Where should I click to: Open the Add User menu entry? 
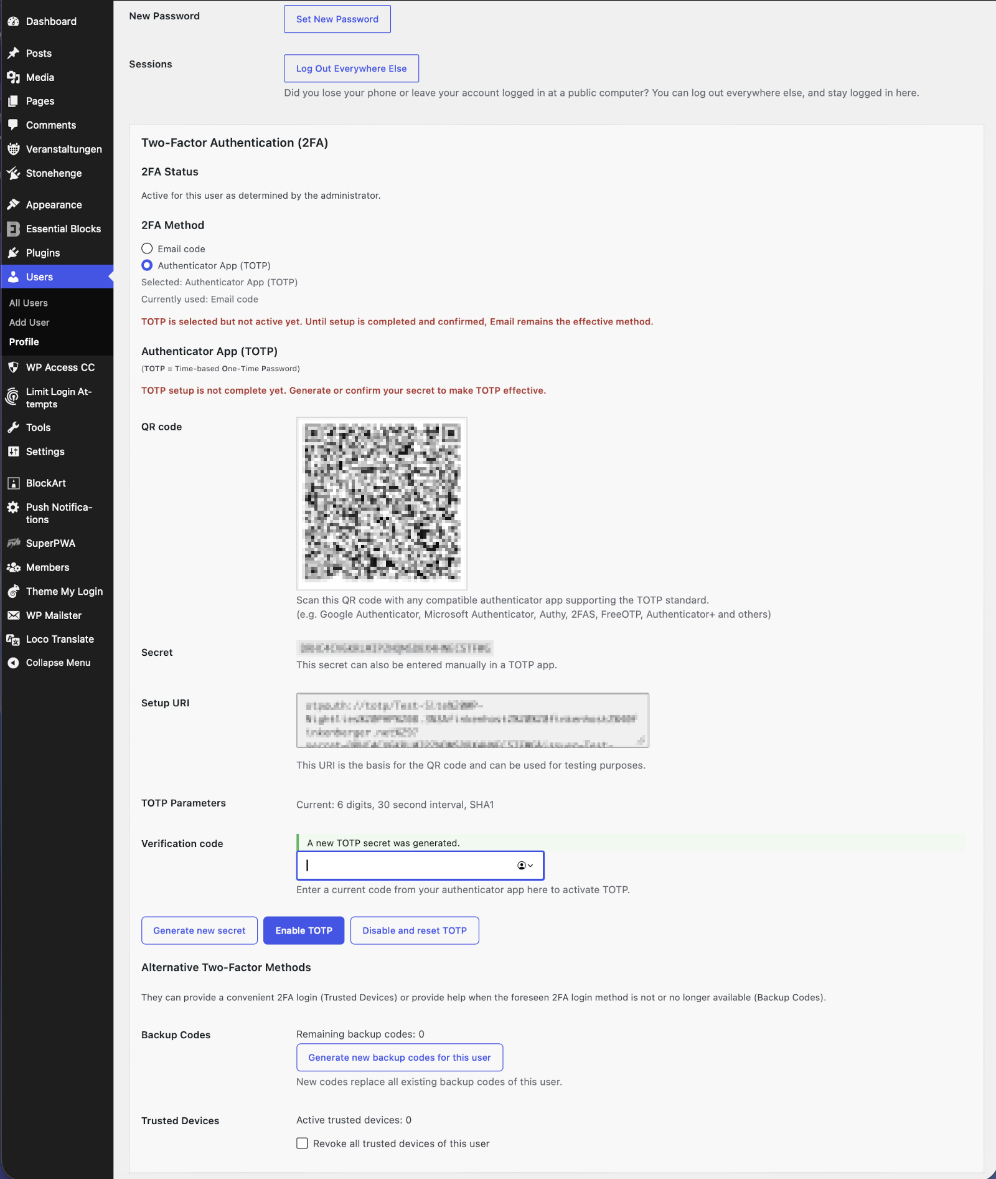(x=29, y=322)
